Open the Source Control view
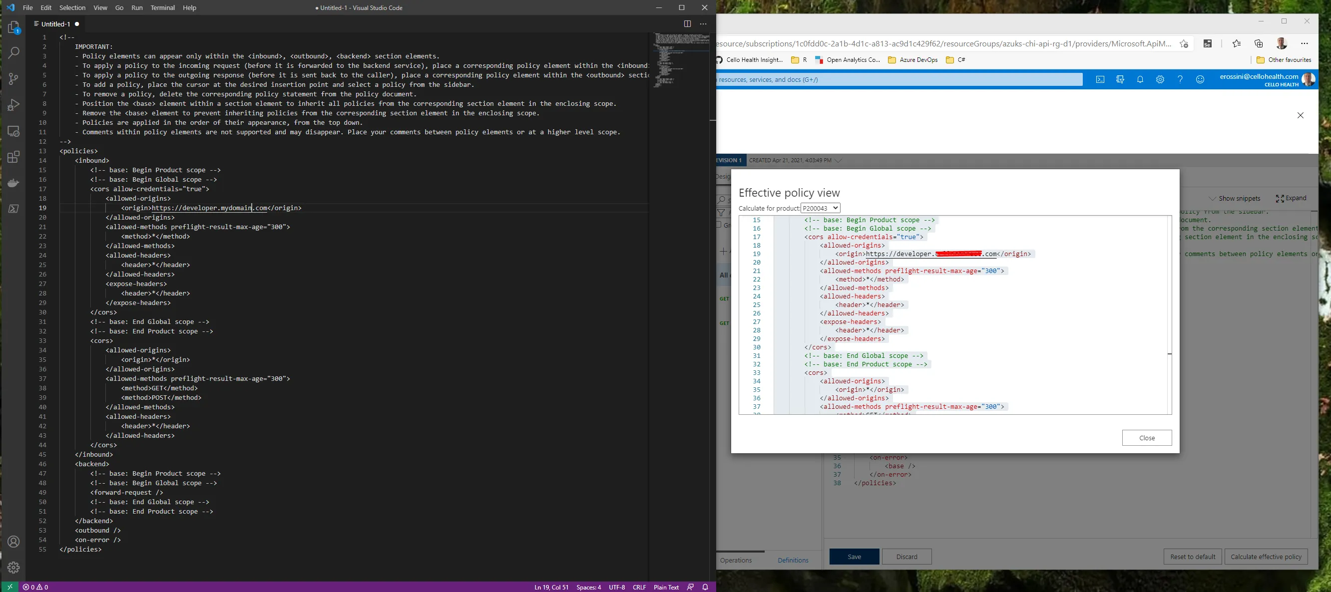This screenshot has height=592, width=1331. pos(14,78)
